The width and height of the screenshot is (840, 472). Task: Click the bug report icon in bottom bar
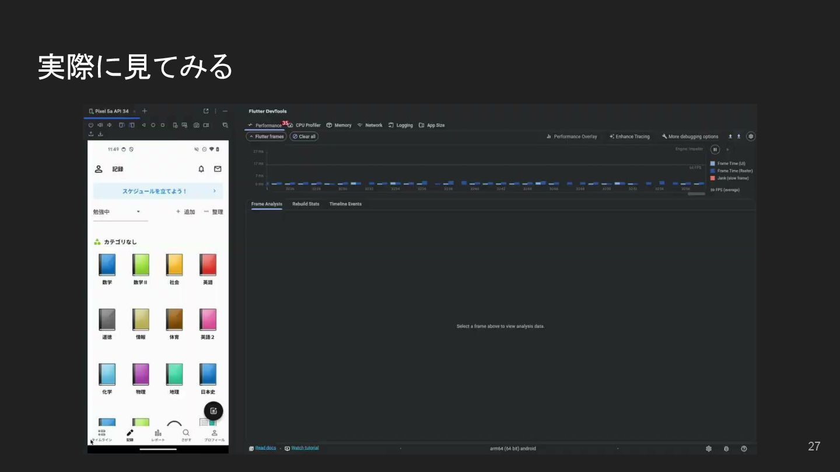(726, 449)
